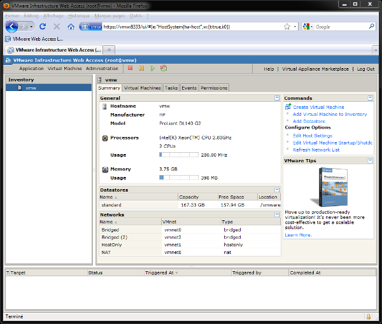This screenshot has height=324, width=382.
Task: Open a new tab with plus button
Action: tap(109, 50)
